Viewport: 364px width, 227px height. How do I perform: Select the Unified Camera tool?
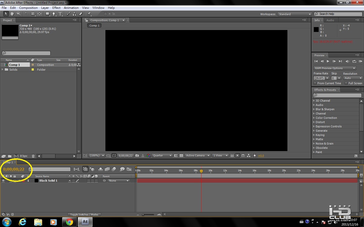click(x=33, y=14)
